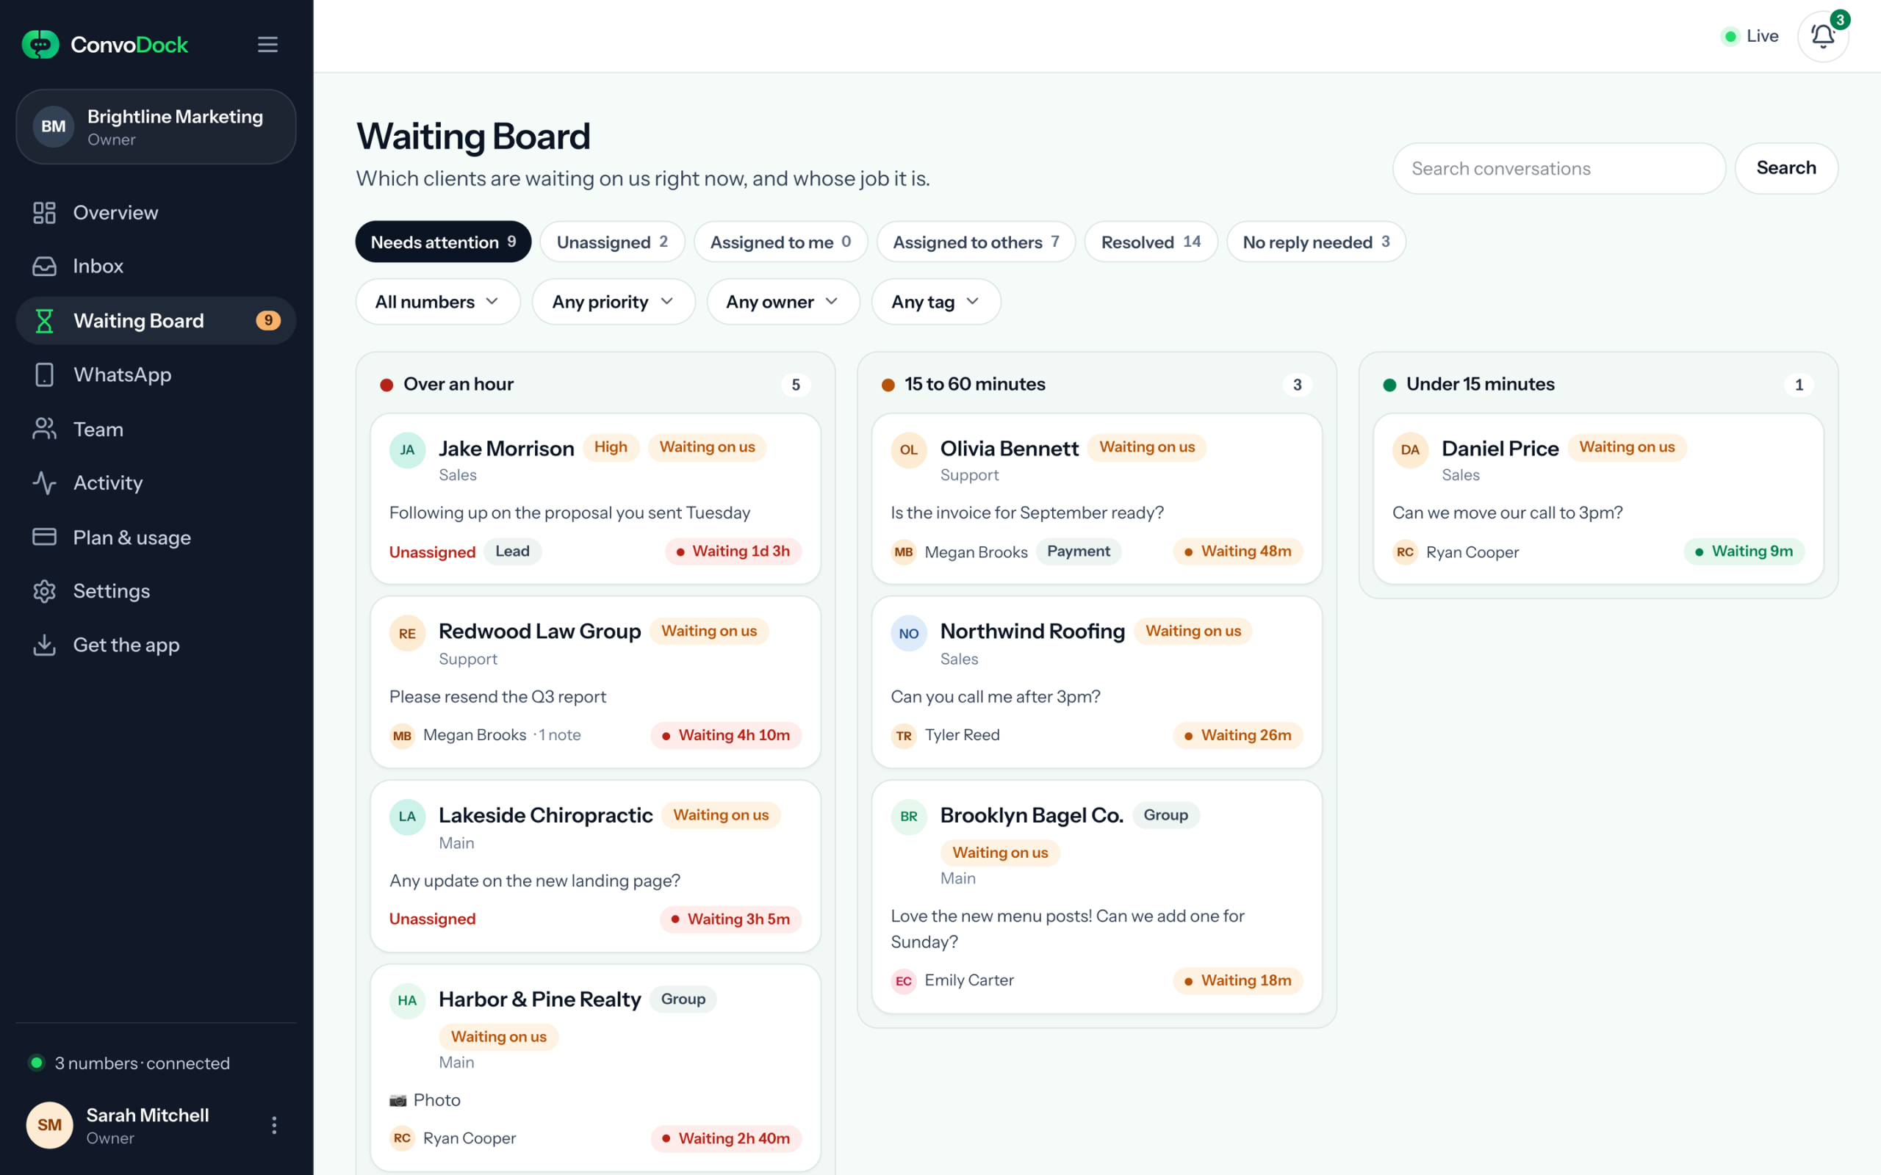Click the Inbox tray icon

tap(44, 266)
